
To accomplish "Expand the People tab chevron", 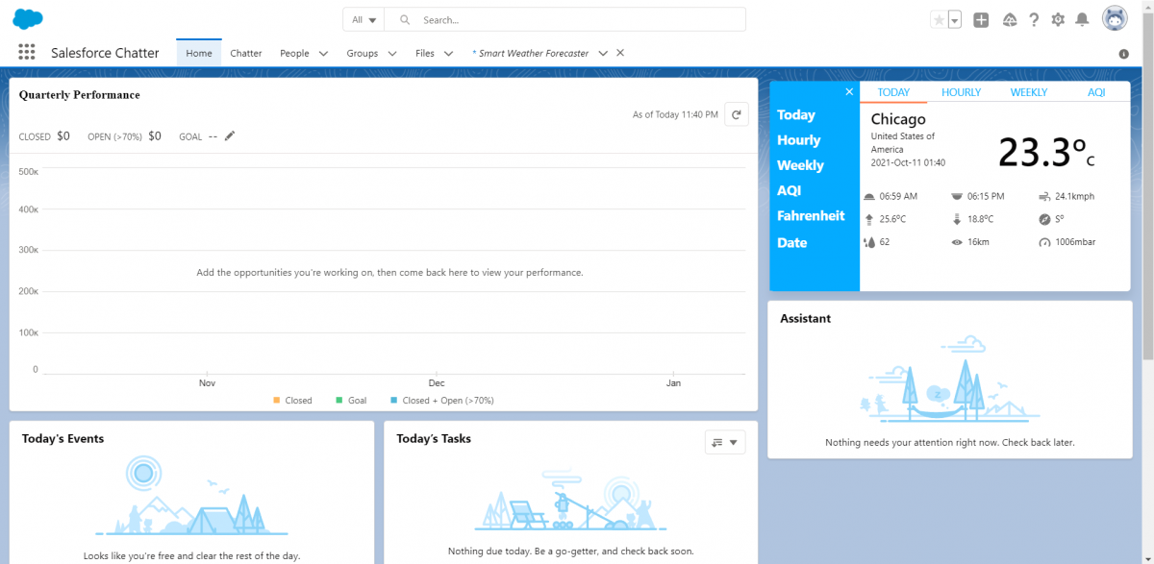I will pos(323,54).
